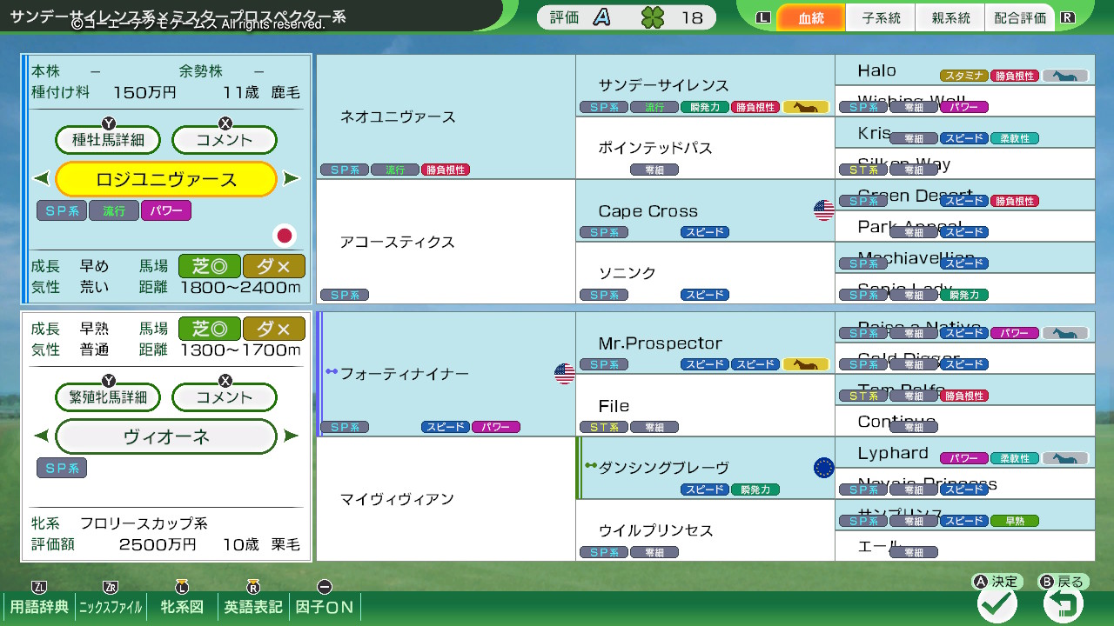The width and height of the screenshot is (1114, 626).
Task: Select ダンシングブレーヴ in the pedigree
Action: coord(705,468)
